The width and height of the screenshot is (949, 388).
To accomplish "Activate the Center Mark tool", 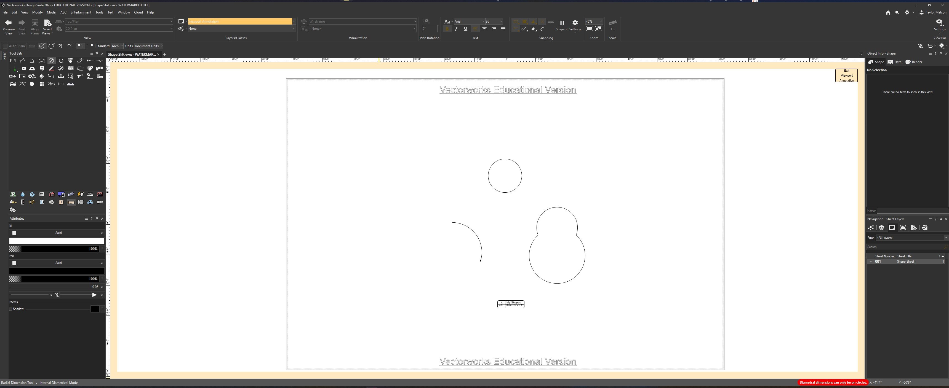I will pyautogui.click(x=61, y=61).
